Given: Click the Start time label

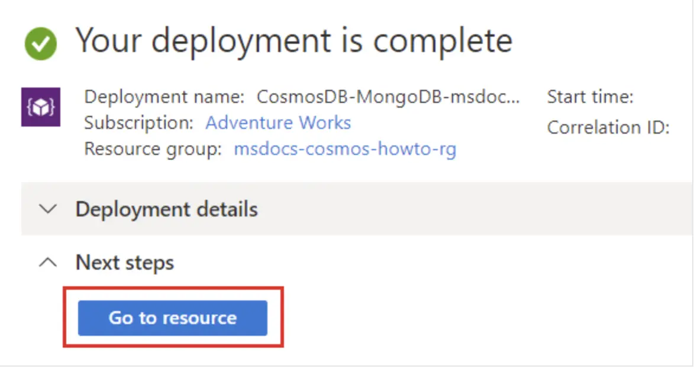Looking at the screenshot, I should pos(590,96).
